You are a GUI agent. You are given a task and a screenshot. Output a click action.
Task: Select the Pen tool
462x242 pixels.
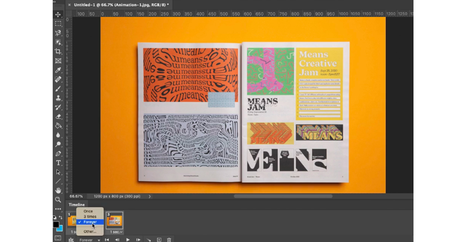pyautogui.click(x=58, y=154)
